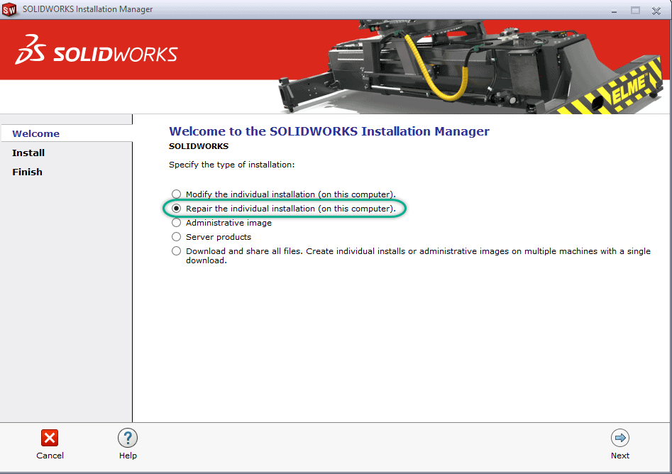672x474 pixels.
Task: Click the Next arrow icon
Action: [620, 438]
